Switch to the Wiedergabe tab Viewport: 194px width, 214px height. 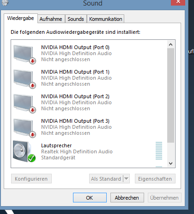(x=20, y=18)
